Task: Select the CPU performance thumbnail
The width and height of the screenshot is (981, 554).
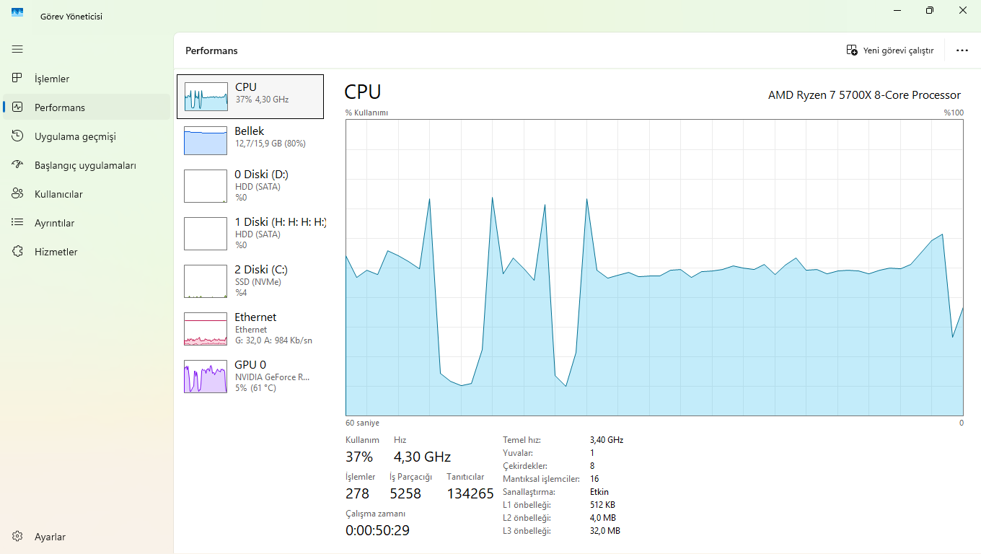Action: pyautogui.click(x=250, y=97)
